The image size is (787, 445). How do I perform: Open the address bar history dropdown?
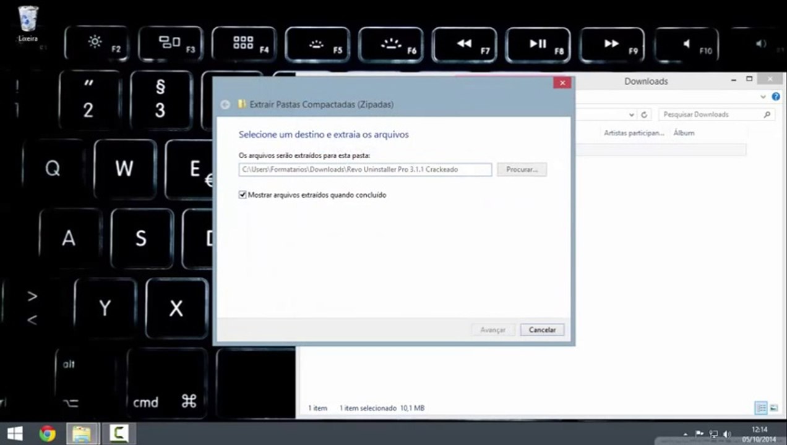pyautogui.click(x=631, y=114)
